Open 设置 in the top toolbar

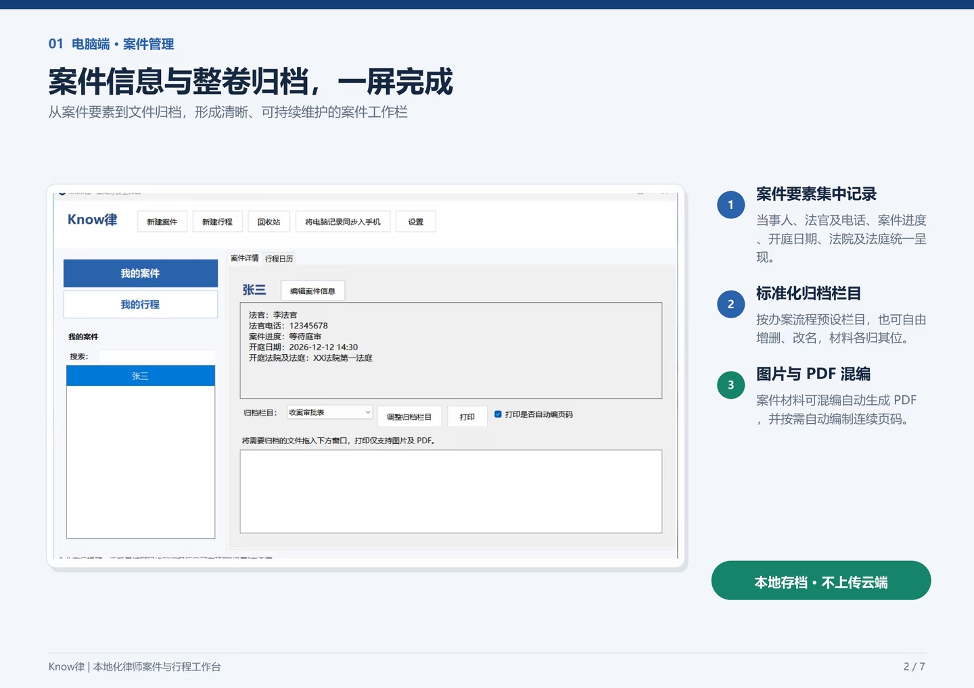point(416,222)
